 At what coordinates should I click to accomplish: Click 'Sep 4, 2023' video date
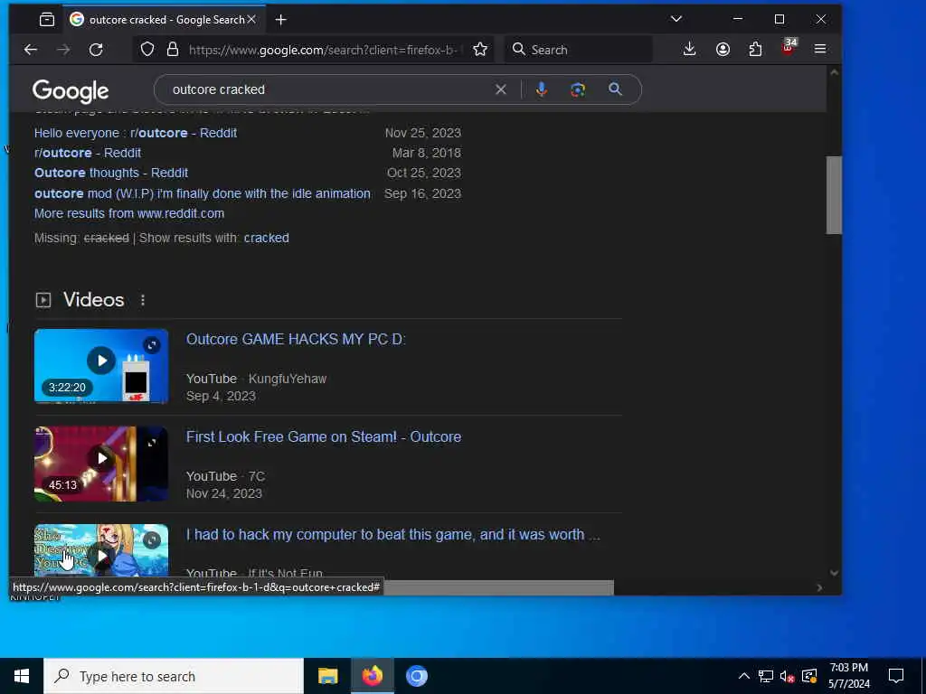221,396
